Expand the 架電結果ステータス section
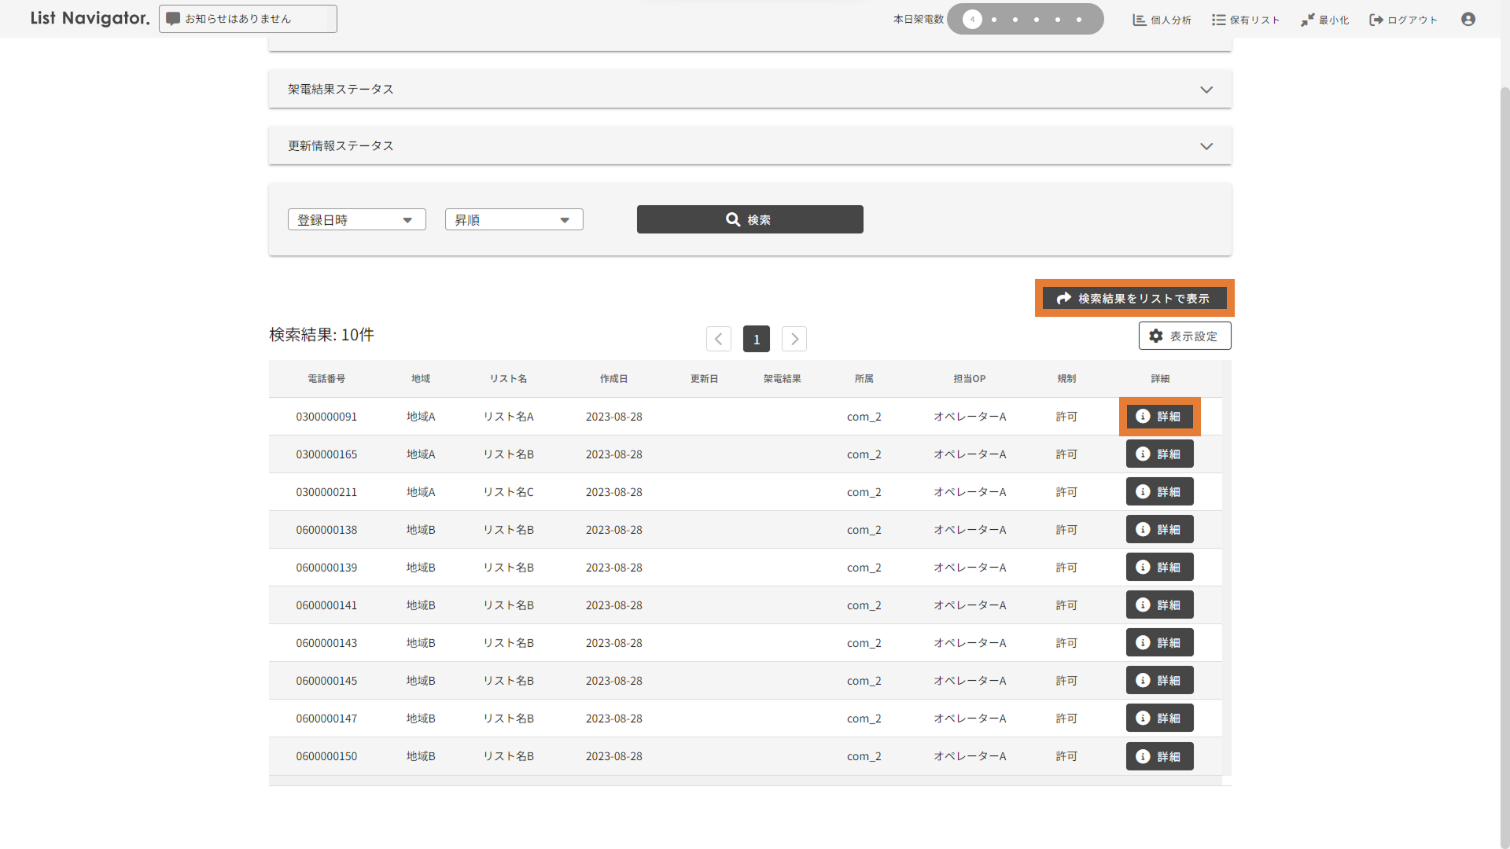The image size is (1510, 849). (1206, 90)
